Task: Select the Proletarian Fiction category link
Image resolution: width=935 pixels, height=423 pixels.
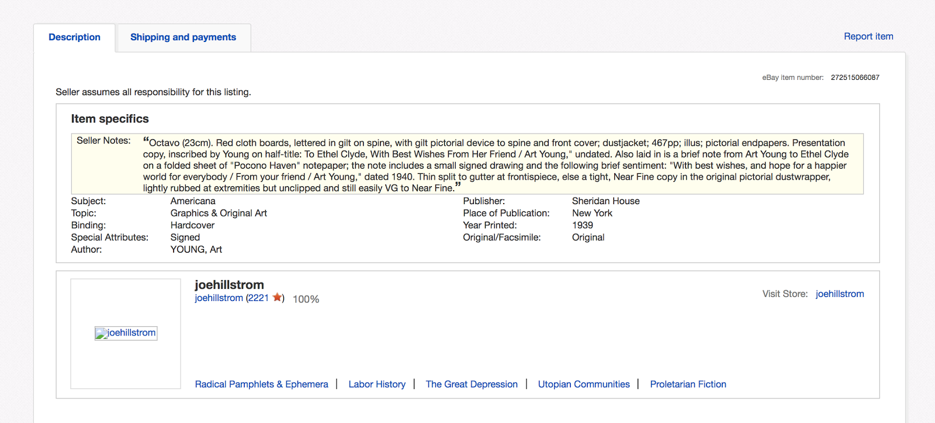Action: (x=688, y=384)
